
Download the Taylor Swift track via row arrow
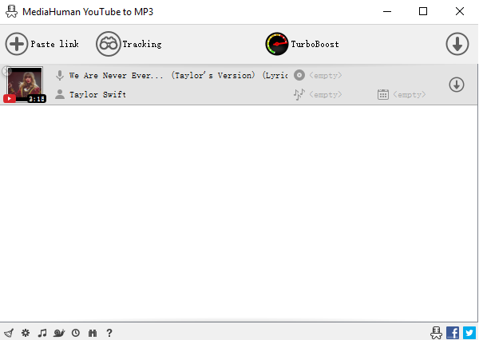click(x=457, y=85)
